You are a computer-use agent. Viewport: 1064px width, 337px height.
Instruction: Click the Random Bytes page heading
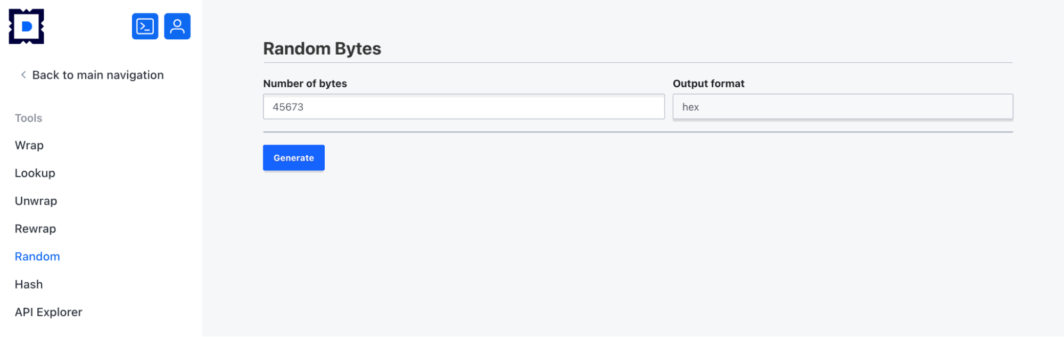tap(322, 49)
